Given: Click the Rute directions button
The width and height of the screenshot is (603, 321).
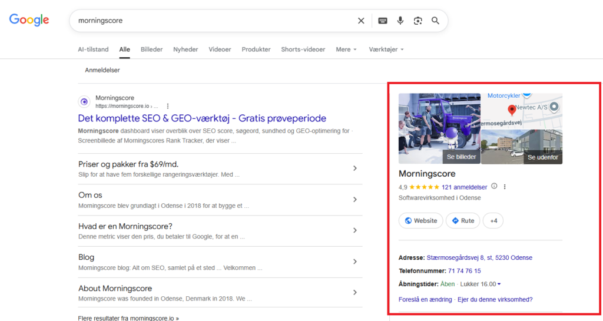Looking at the screenshot, I should tap(463, 221).
